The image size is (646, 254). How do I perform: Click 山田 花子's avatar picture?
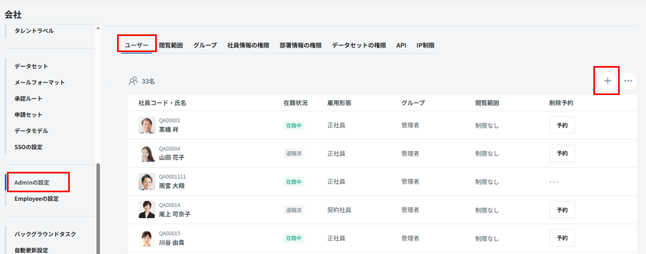(x=147, y=154)
